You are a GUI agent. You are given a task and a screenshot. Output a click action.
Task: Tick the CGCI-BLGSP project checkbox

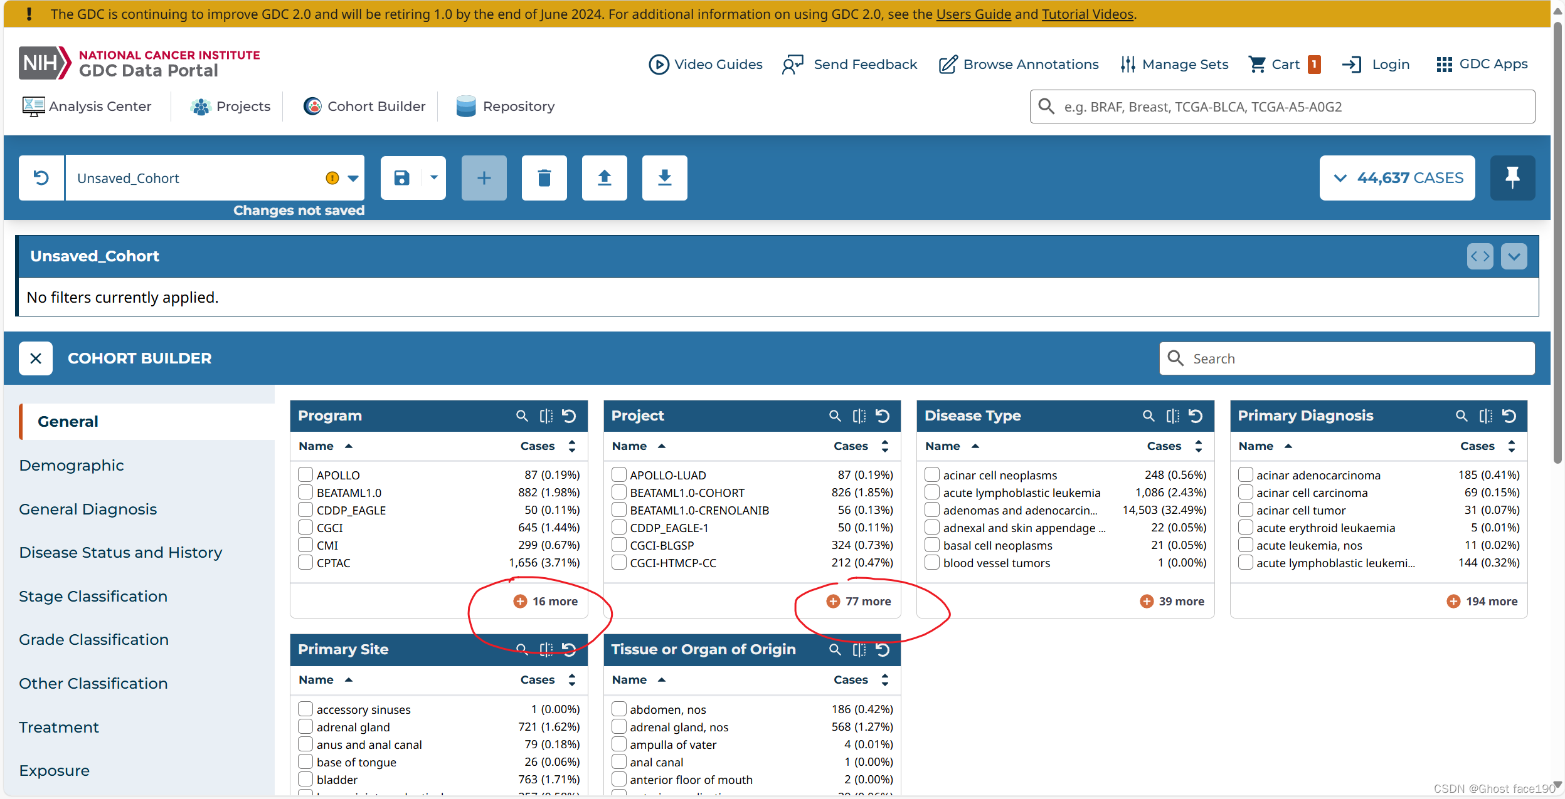point(619,545)
